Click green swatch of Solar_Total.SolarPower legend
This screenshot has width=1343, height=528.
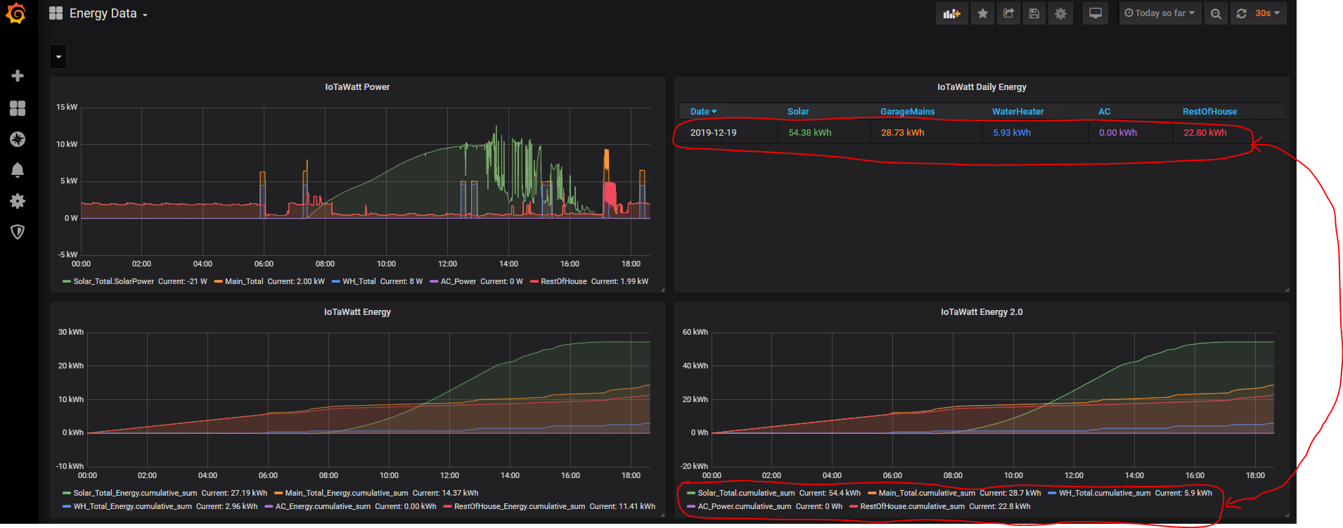click(67, 282)
